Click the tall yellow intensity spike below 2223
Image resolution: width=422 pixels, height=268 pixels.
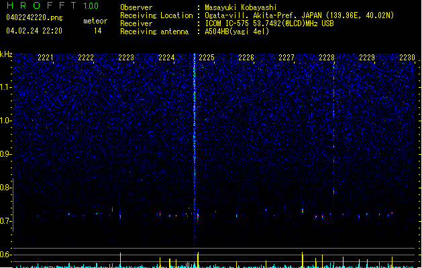coord(120,260)
